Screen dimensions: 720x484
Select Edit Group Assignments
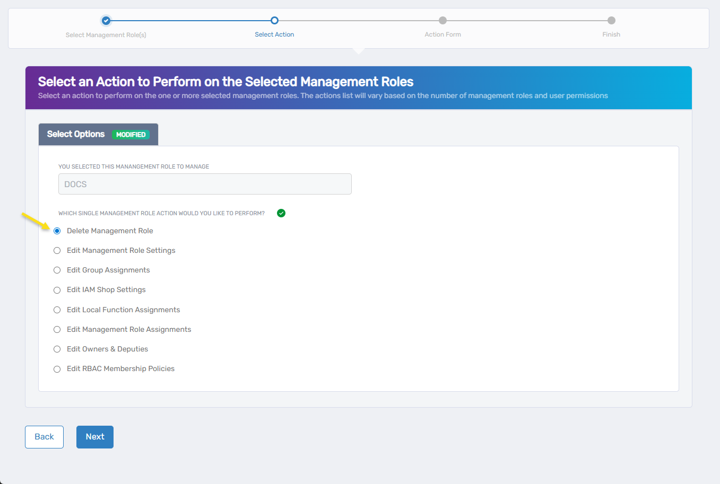click(57, 270)
